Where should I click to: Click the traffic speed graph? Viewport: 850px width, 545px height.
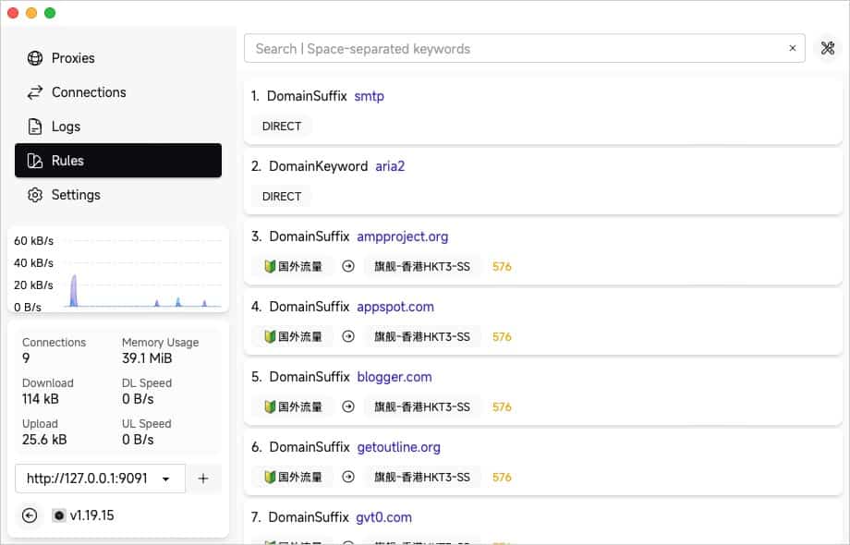pyautogui.click(x=118, y=273)
